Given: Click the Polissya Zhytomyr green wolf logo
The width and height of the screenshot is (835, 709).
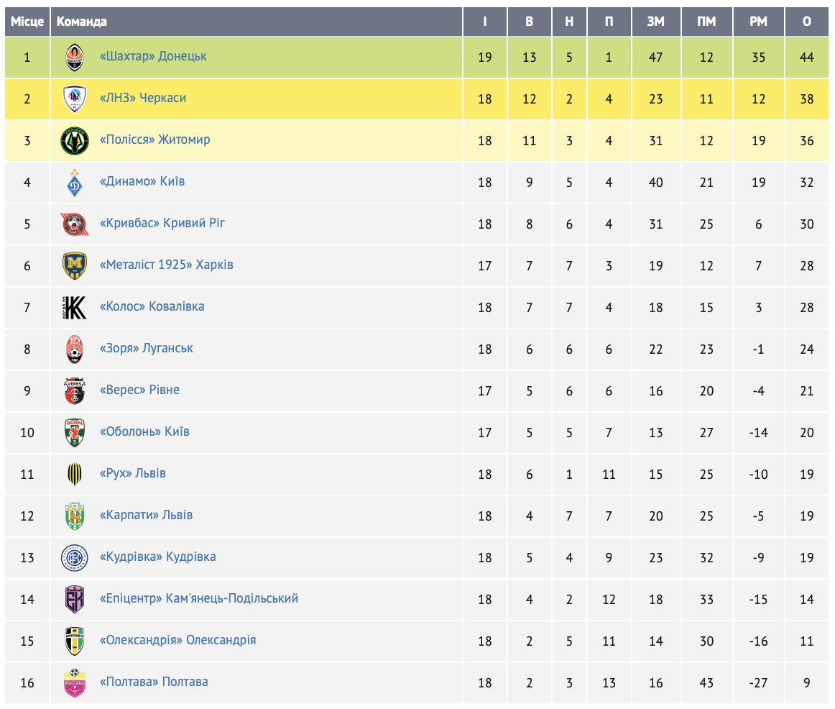Looking at the screenshot, I should pos(75,140).
